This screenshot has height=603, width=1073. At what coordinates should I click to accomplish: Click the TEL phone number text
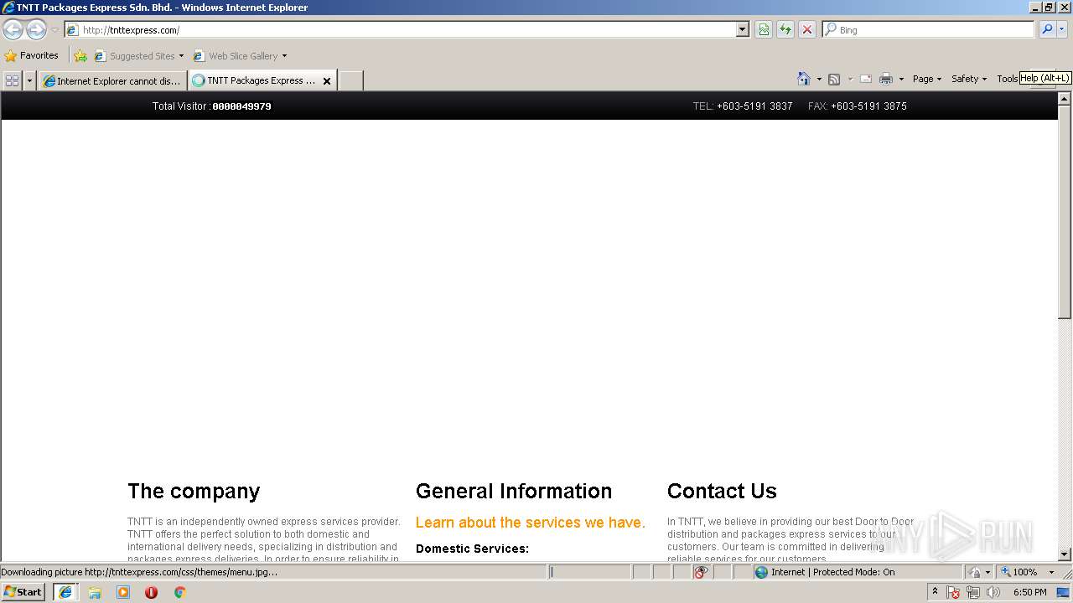(x=743, y=106)
